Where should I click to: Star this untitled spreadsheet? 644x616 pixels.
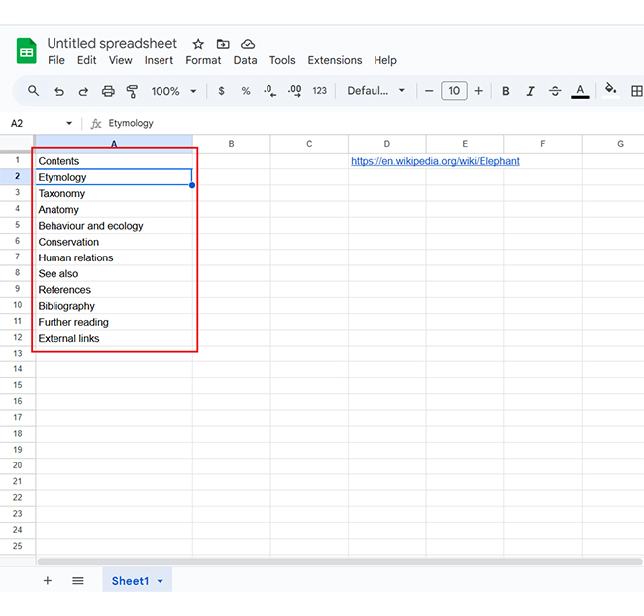point(198,44)
